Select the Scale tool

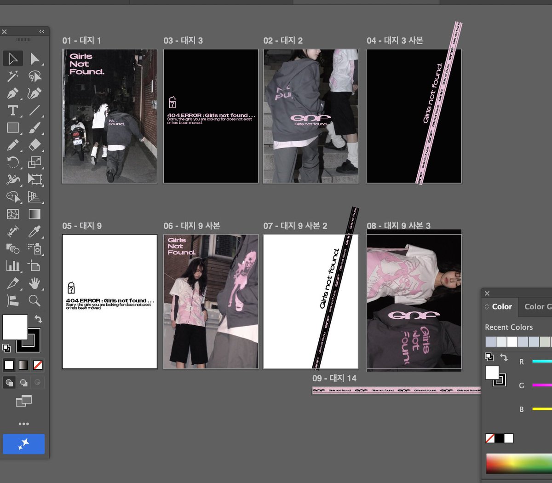click(x=34, y=162)
